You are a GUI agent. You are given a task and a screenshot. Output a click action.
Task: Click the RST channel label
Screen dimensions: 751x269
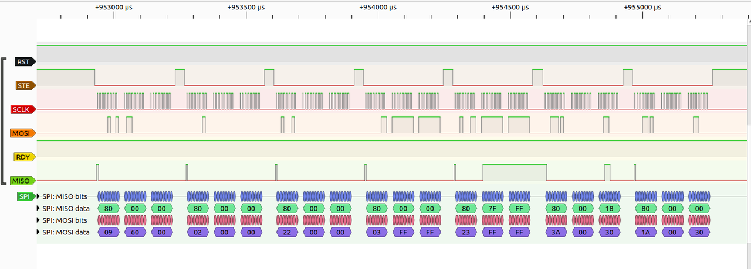(x=24, y=61)
